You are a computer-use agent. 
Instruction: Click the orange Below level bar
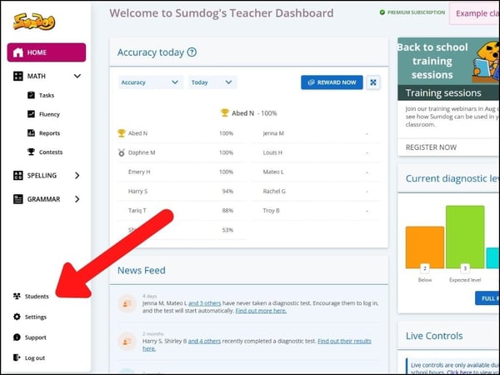click(x=425, y=247)
